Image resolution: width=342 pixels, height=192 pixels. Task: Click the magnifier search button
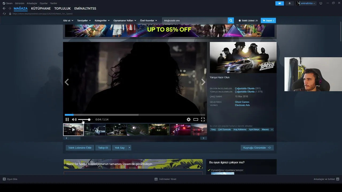coord(231,21)
